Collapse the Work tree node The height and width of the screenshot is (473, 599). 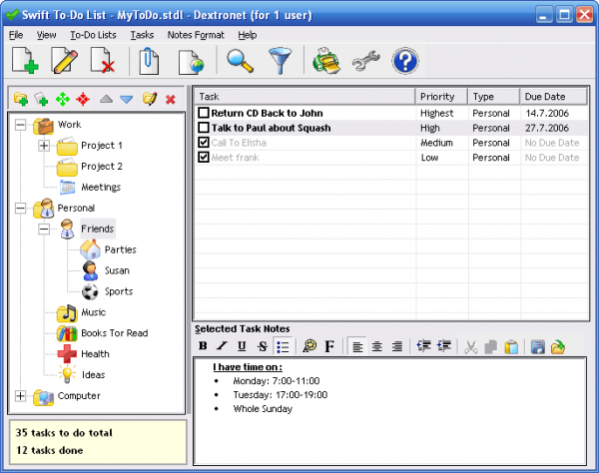pyautogui.click(x=22, y=125)
